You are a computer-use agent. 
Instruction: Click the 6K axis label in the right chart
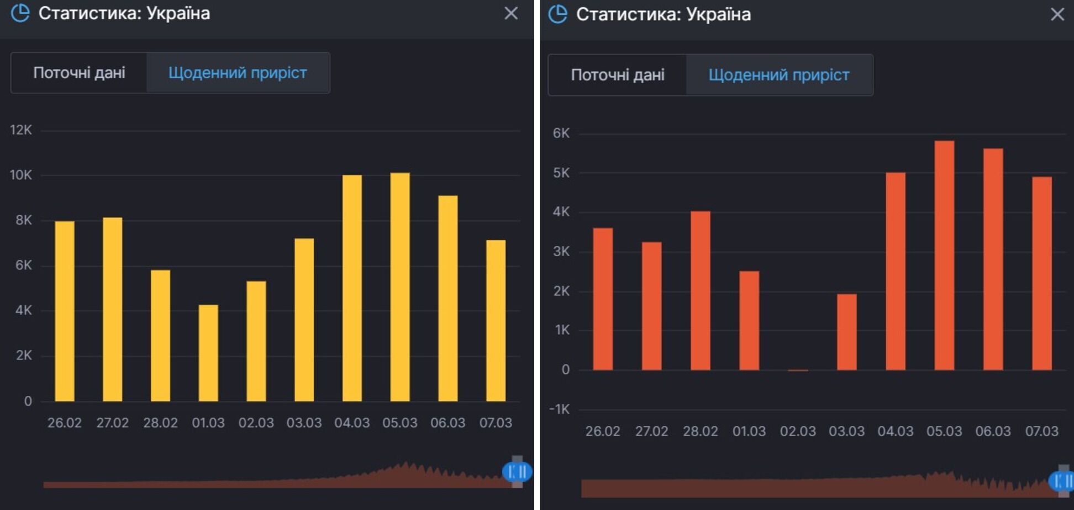click(x=561, y=133)
